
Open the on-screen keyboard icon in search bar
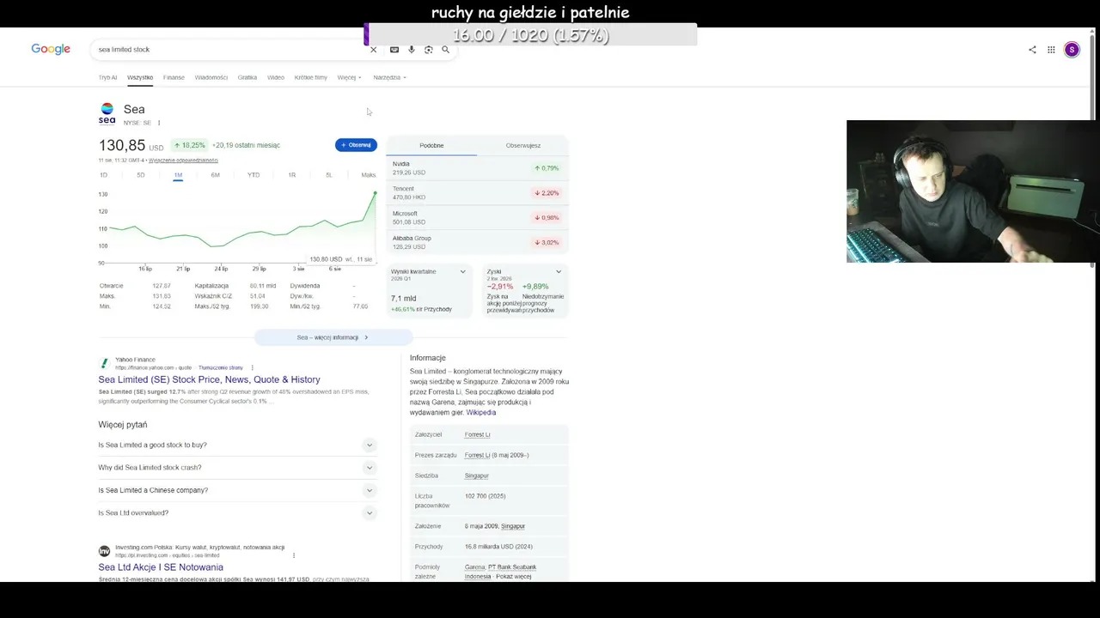(x=394, y=50)
